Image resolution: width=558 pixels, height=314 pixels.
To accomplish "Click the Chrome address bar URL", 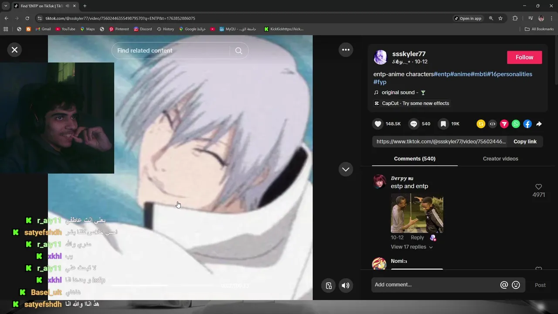I will (x=120, y=18).
